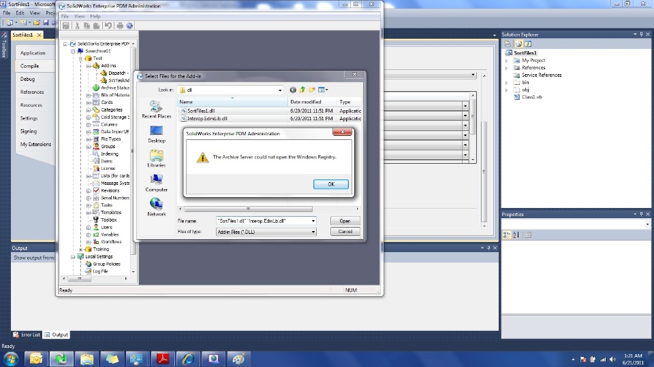
Task: Select Workflows in the admin tree
Action: point(111,242)
